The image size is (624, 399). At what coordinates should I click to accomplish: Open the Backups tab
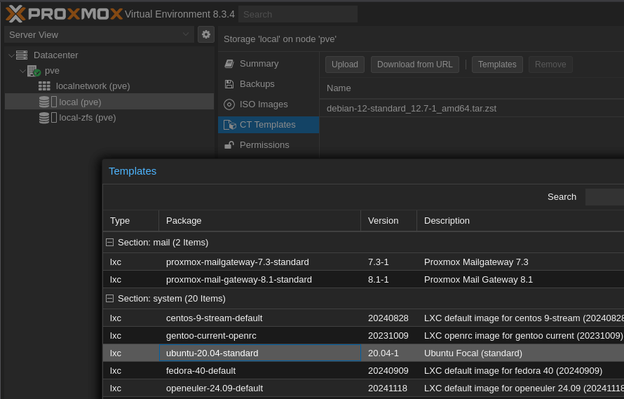269,84
